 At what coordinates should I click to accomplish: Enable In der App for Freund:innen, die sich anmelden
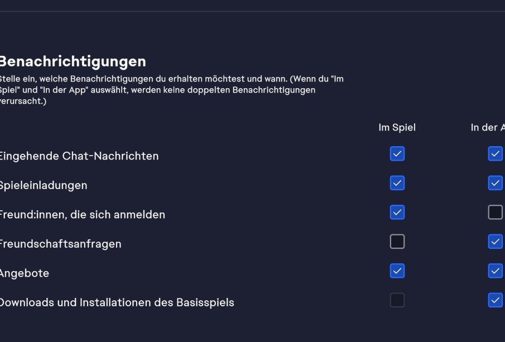[495, 213]
